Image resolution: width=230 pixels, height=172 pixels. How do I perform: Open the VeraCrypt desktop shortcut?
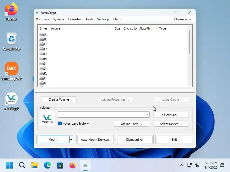(11, 101)
